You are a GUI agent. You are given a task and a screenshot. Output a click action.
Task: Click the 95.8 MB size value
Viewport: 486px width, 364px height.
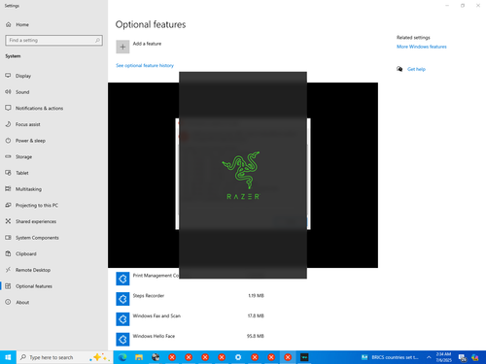click(256, 336)
